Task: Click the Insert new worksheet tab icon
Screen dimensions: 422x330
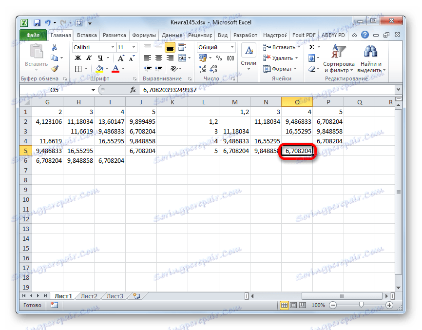Action: click(137, 296)
